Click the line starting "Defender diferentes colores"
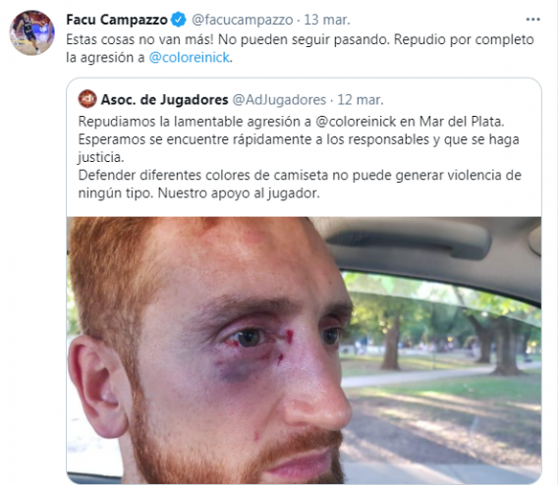The image size is (560, 485). [300, 175]
